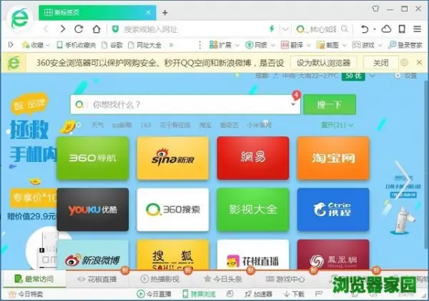
Task: Open the red 網易 tile
Action: (x=253, y=158)
